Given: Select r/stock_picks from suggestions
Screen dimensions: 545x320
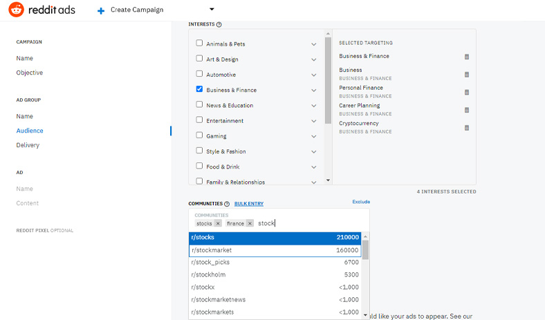Looking at the screenshot, I should [x=275, y=263].
